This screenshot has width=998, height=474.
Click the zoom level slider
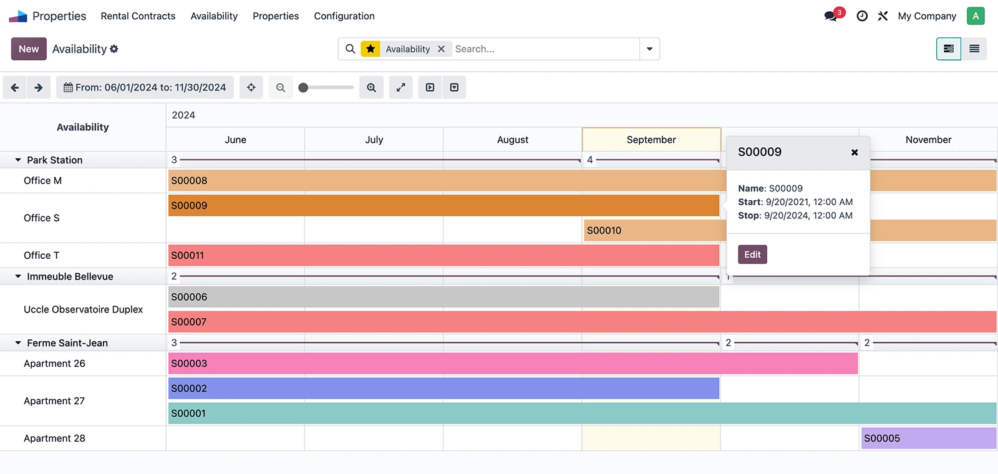click(326, 87)
